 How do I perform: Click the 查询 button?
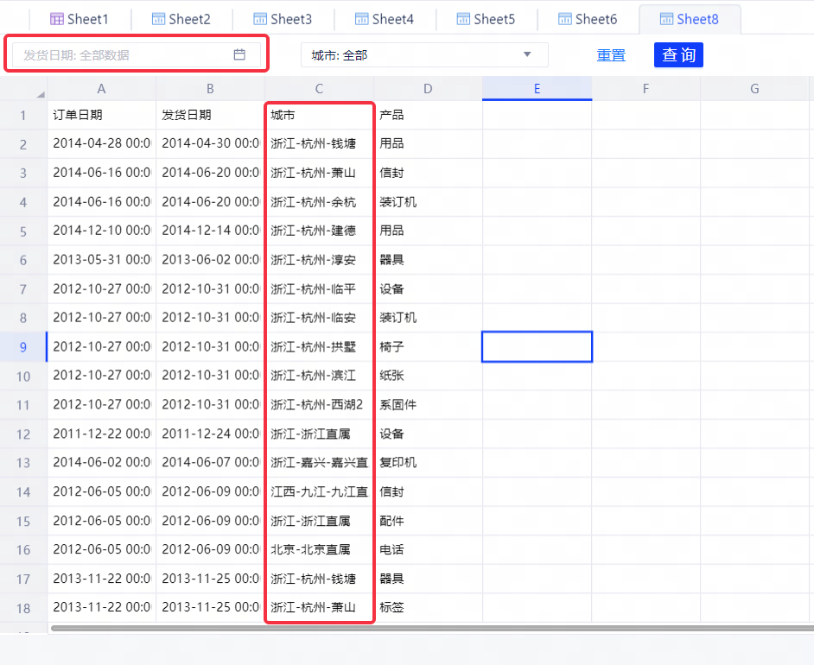[x=678, y=54]
